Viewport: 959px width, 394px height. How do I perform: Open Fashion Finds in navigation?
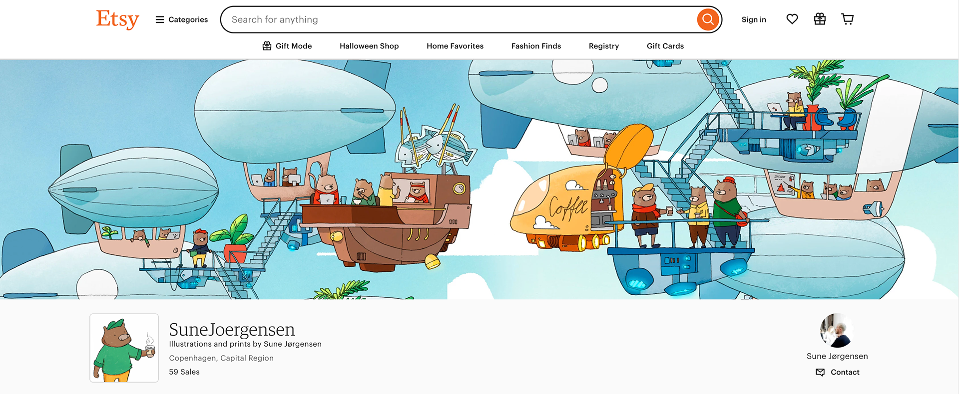[x=536, y=46]
